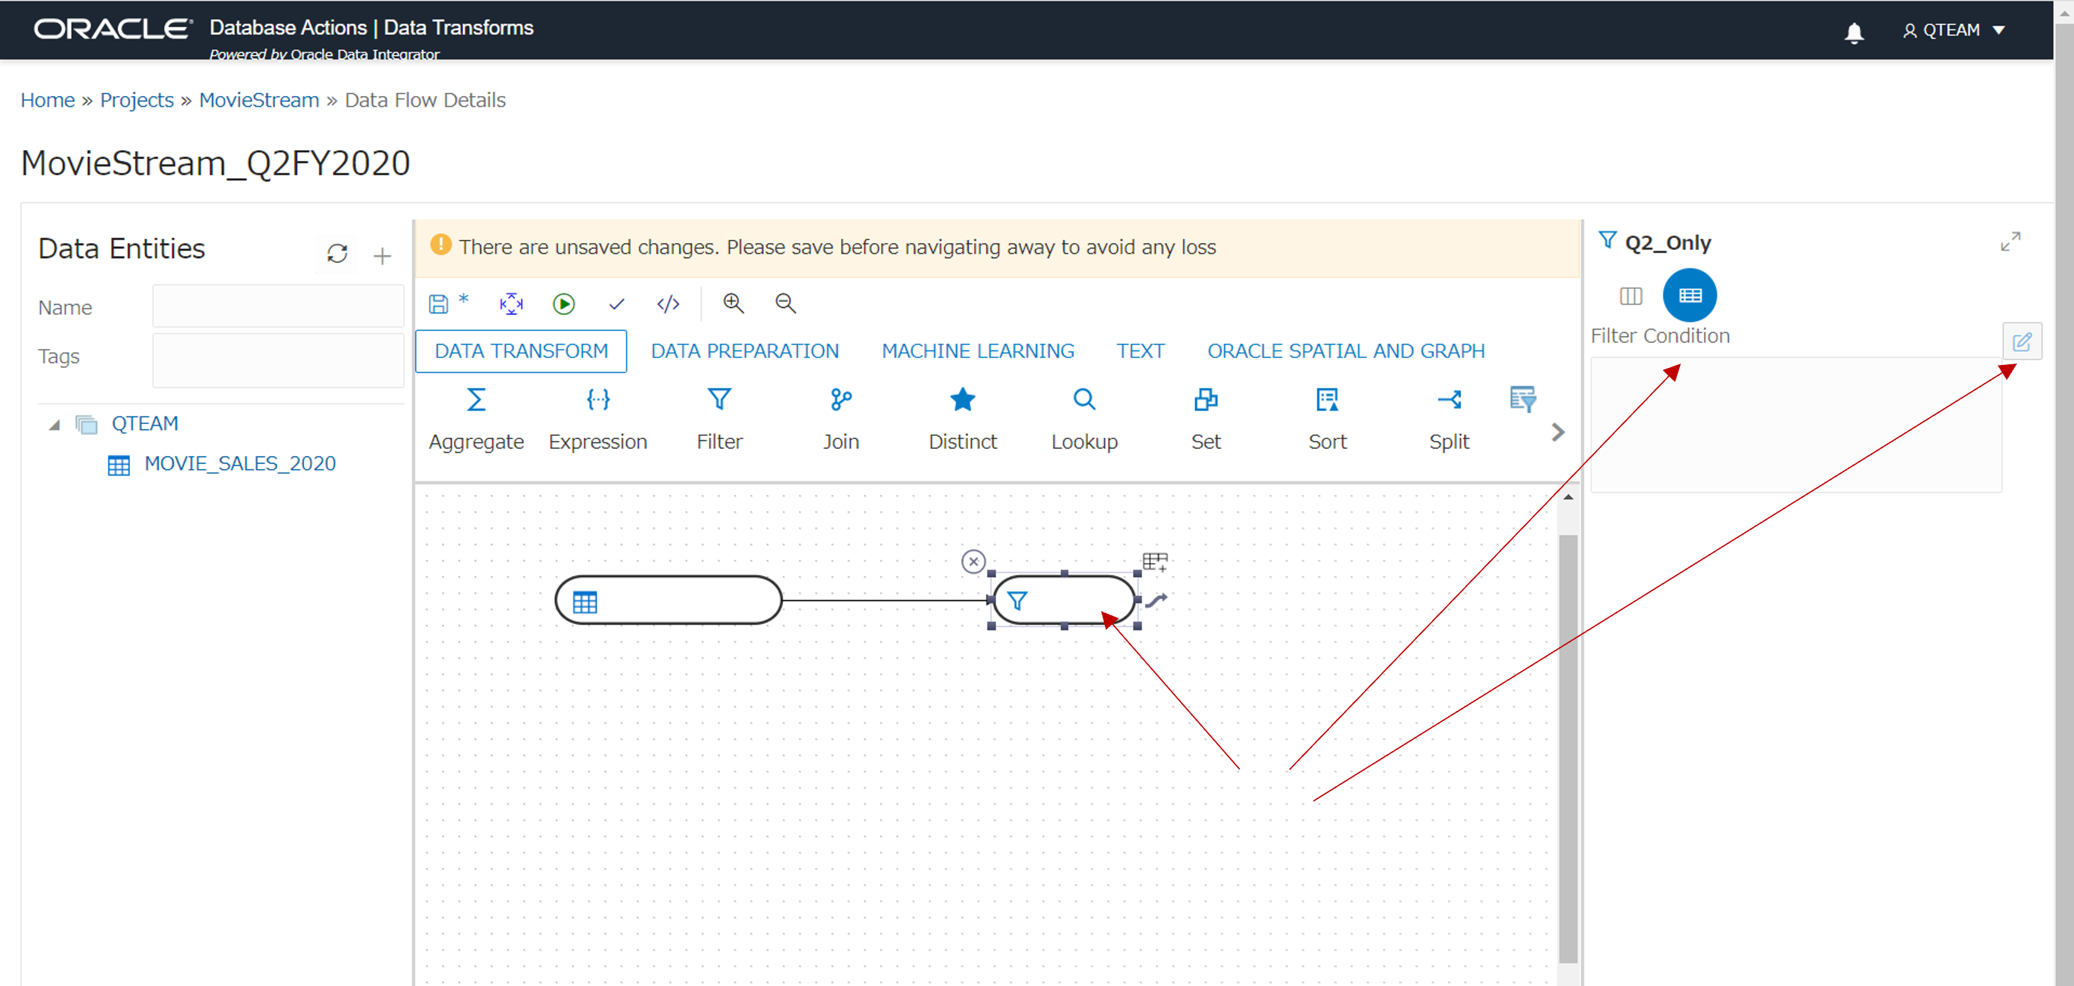Screen dimensions: 2074x986
Task: Open the Code Simulation icon
Action: click(668, 303)
